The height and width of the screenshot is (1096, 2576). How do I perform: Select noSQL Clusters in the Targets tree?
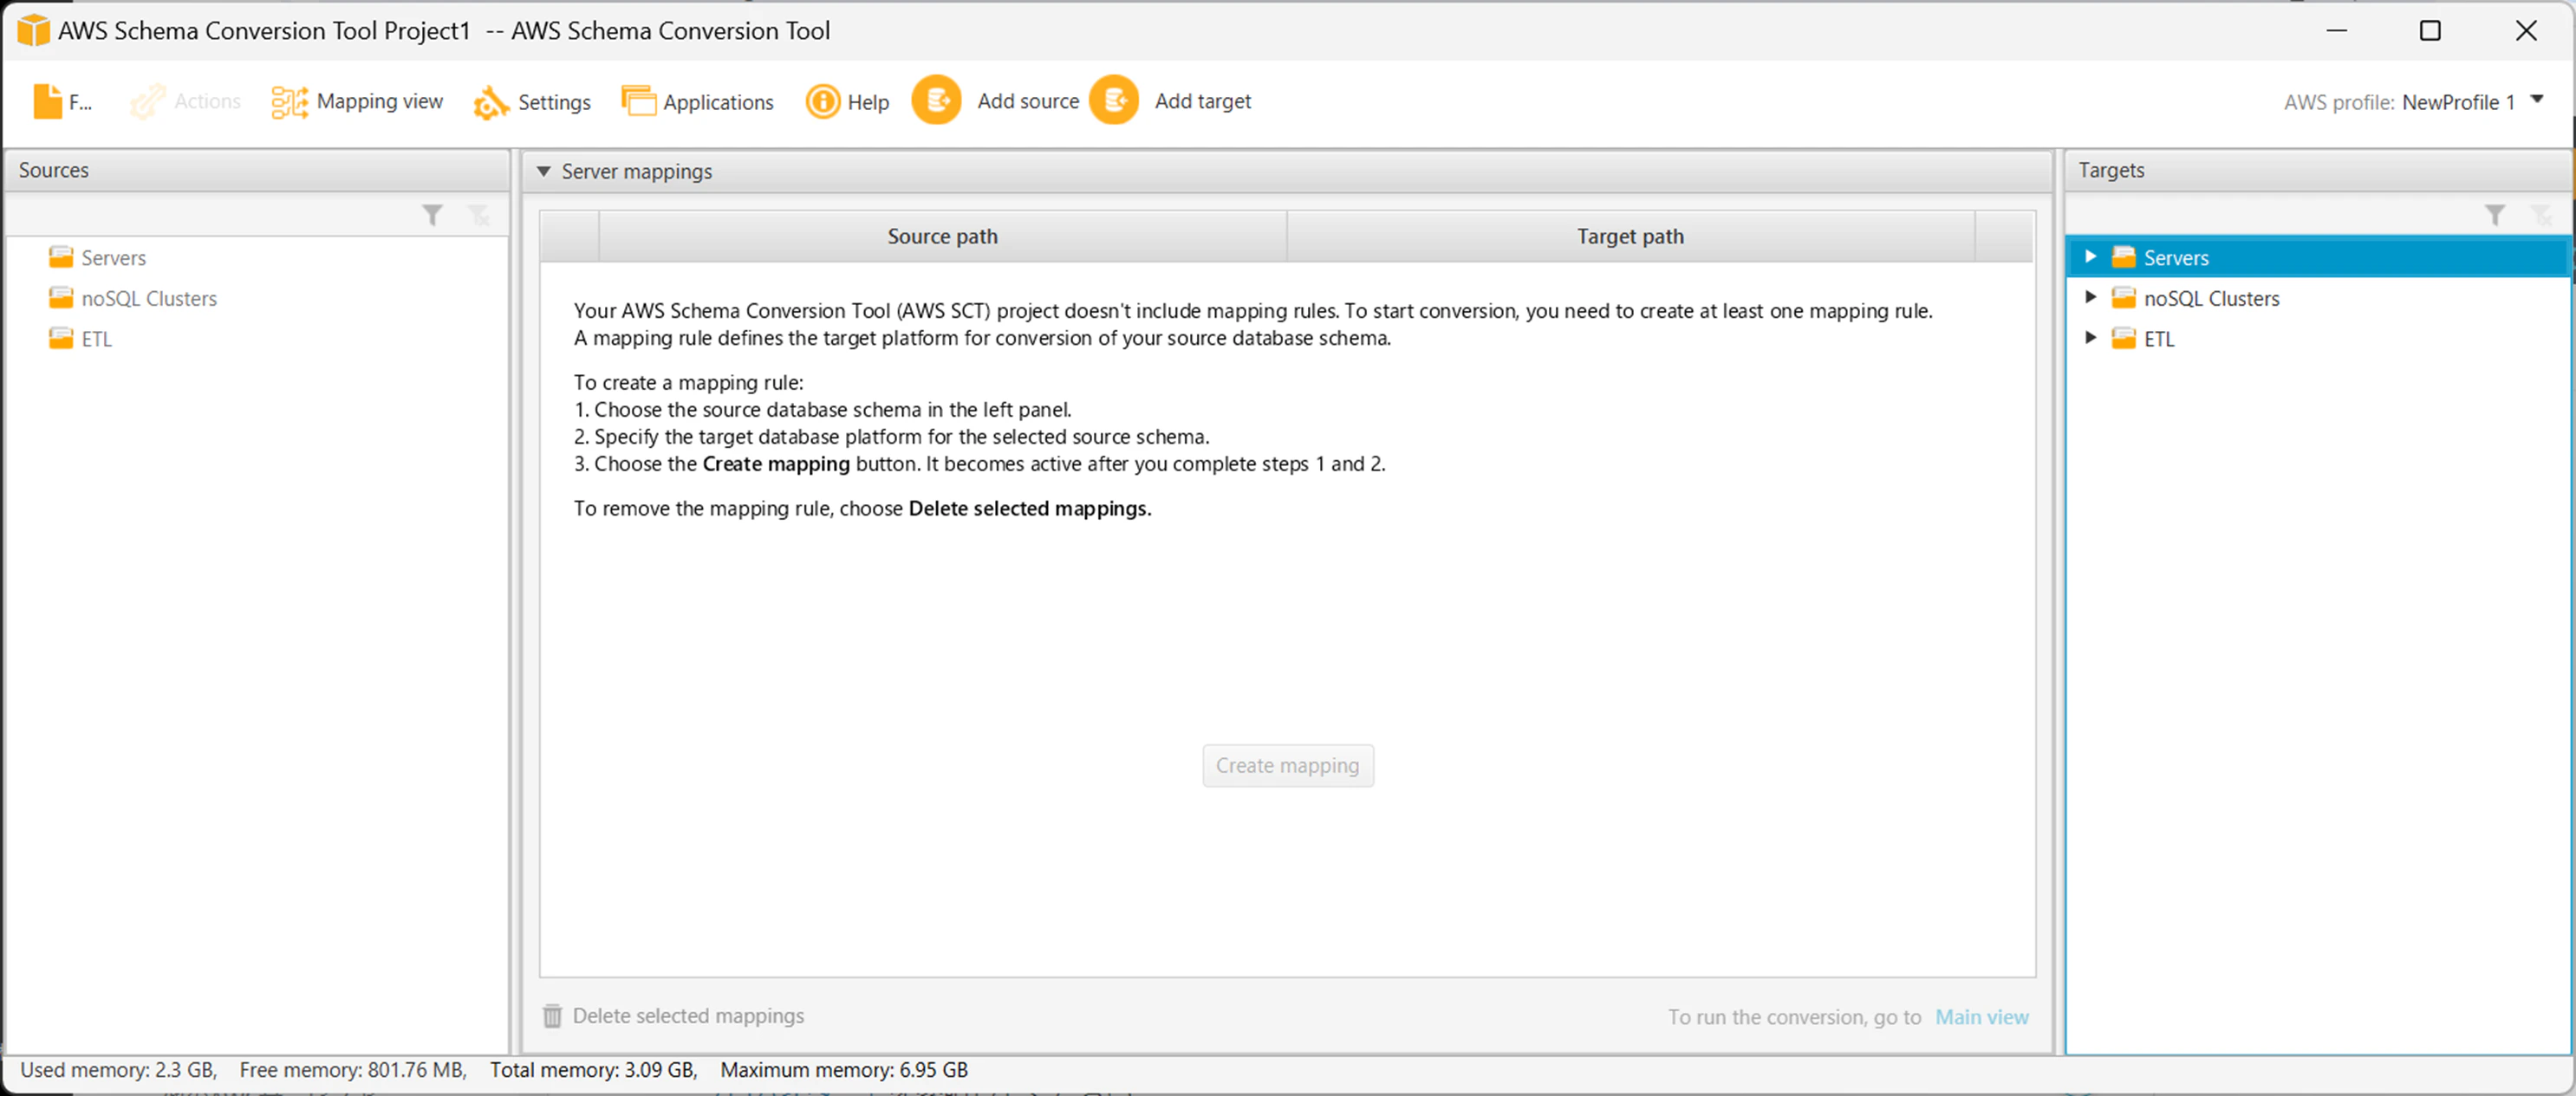(2212, 299)
